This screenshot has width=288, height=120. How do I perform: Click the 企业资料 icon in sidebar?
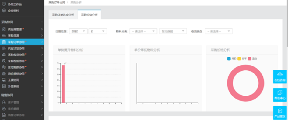4,11
